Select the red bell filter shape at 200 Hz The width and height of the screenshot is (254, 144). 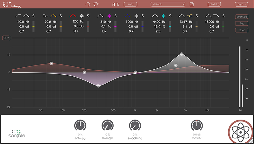click(x=73, y=16)
